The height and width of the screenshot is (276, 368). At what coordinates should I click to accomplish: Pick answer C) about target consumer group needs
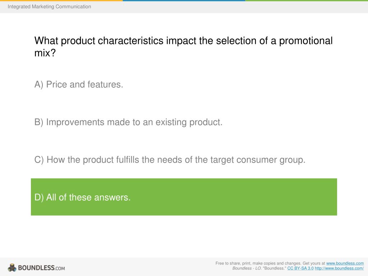(x=170, y=160)
